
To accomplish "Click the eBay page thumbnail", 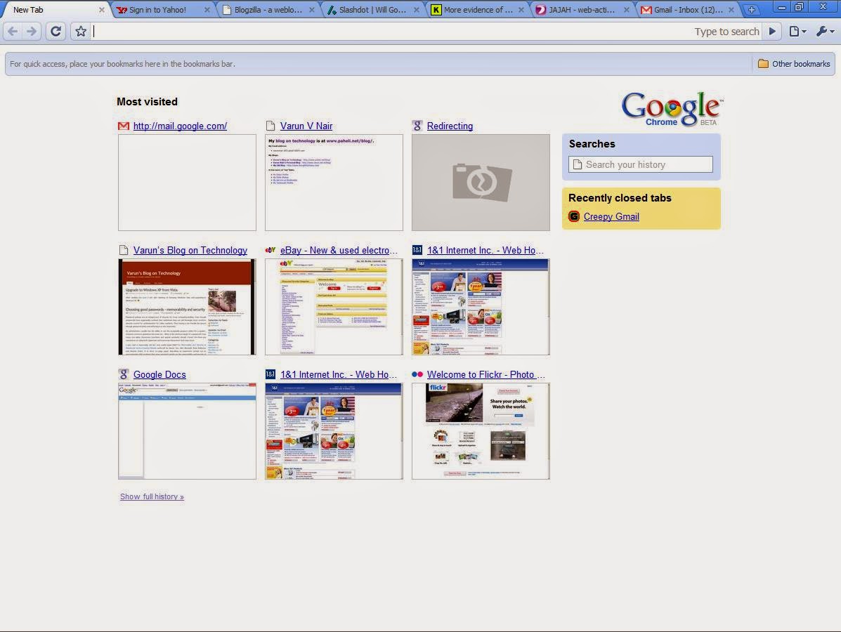I will click(334, 307).
